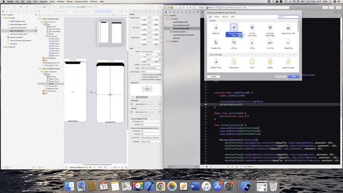Click the template search field
The width and height of the screenshot is (343, 193).
click(288, 17)
